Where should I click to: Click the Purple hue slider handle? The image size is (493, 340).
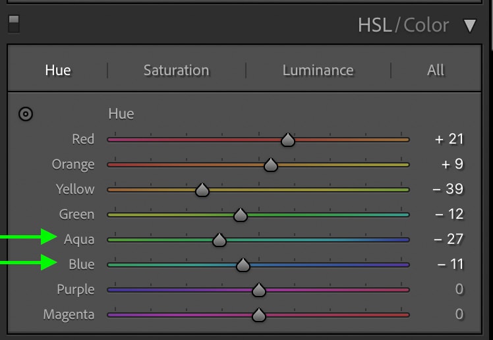259,290
